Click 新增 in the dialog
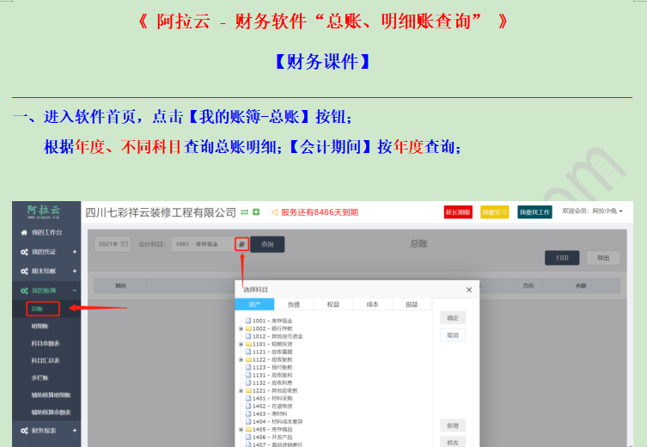The height and width of the screenshot is (447, 647). [453, 426]
